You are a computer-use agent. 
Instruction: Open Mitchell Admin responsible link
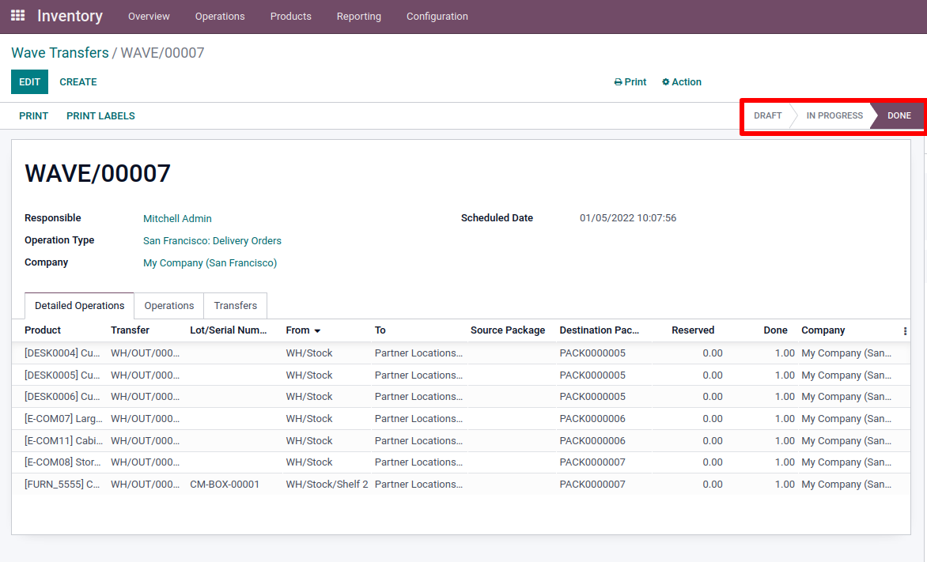pyautogui.click(x=177, y=219)
